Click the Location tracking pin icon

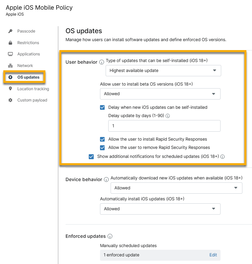coord(11,89)
